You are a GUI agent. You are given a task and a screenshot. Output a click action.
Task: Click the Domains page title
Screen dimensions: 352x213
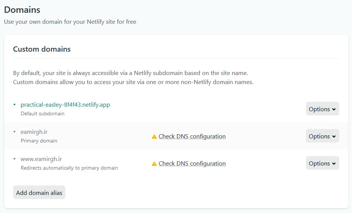tap(22, 10)
